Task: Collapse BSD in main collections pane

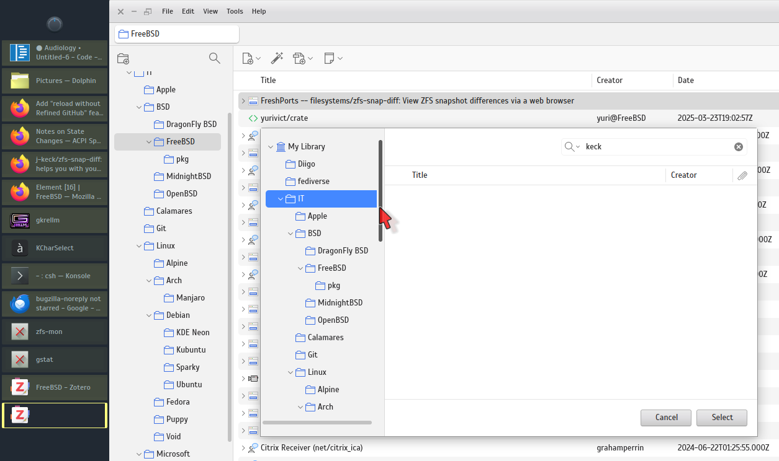Action: coord(139,107)
